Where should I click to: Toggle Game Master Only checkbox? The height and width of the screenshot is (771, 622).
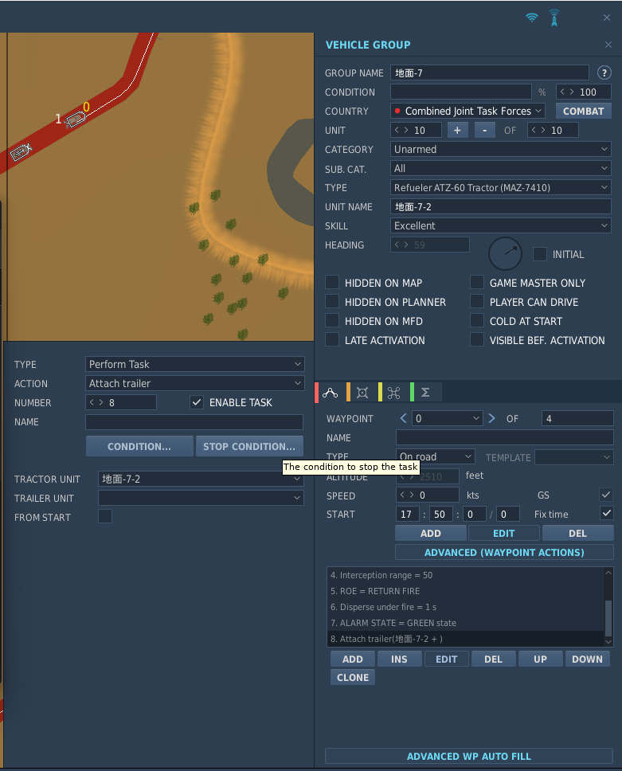[x=477, y=283]
